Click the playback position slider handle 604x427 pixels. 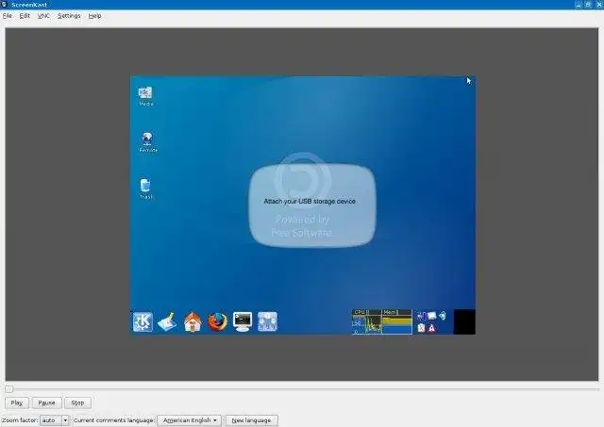click(x=8, y=389)
